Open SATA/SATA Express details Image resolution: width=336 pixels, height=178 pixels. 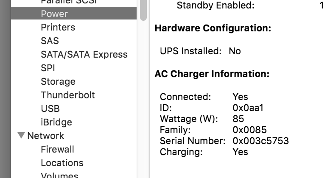point(84,54)
